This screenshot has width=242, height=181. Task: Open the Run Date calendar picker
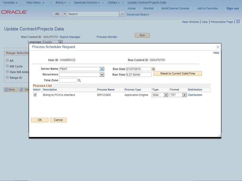click(154, 69)
